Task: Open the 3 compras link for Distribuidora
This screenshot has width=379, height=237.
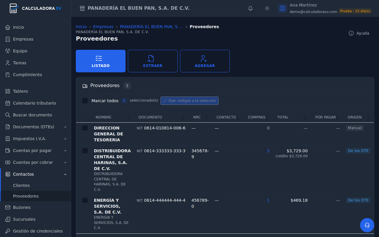Action: click(268, 151)
